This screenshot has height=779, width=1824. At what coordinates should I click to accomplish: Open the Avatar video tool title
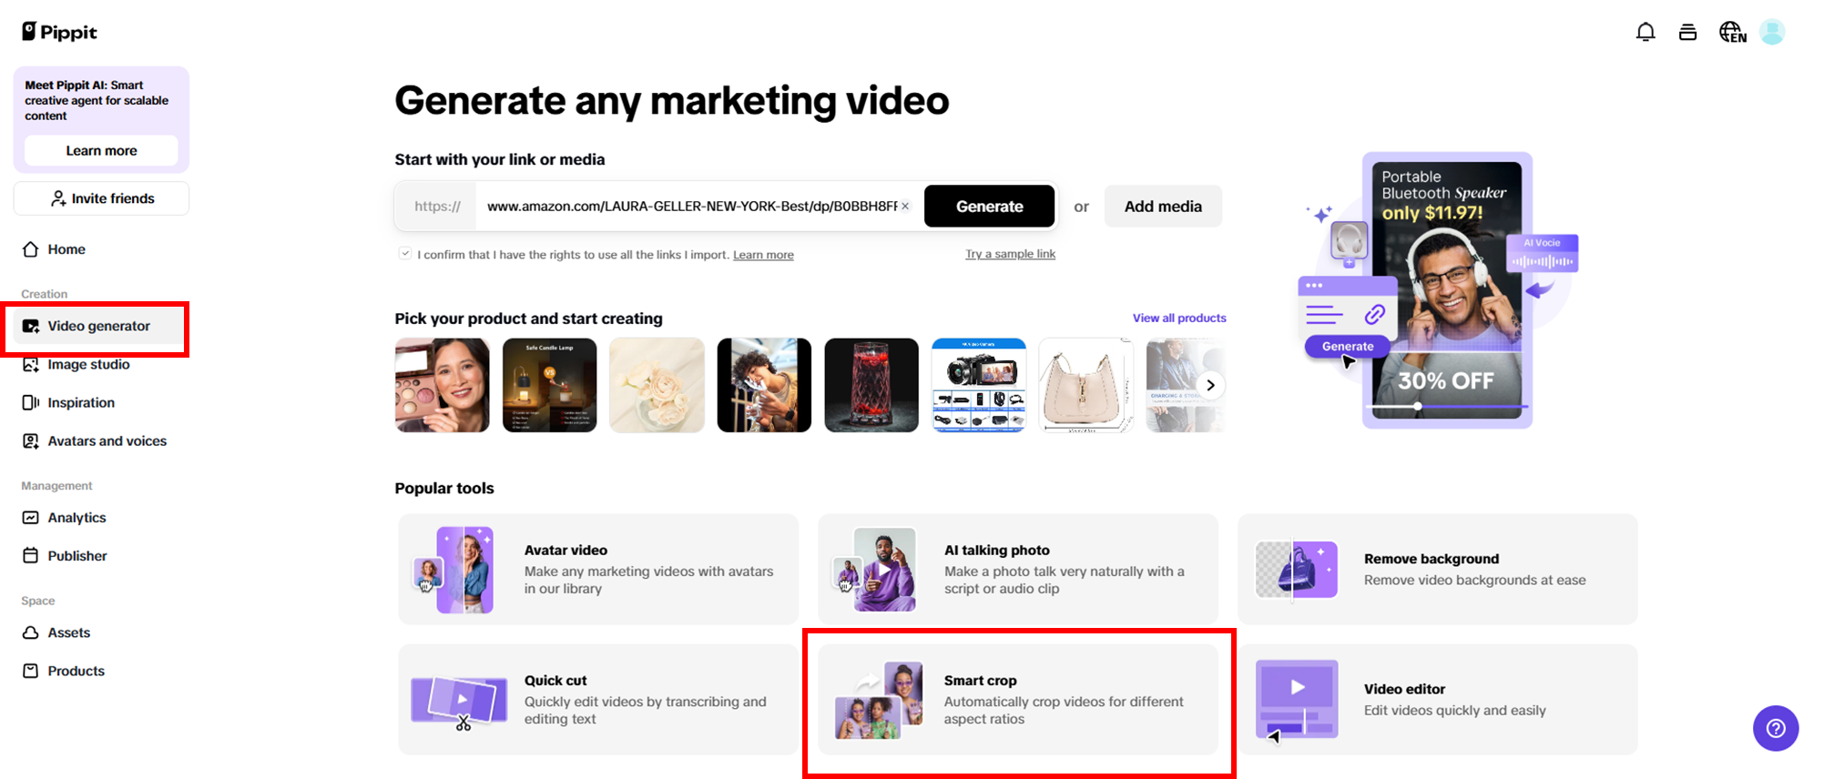[566, 551]
